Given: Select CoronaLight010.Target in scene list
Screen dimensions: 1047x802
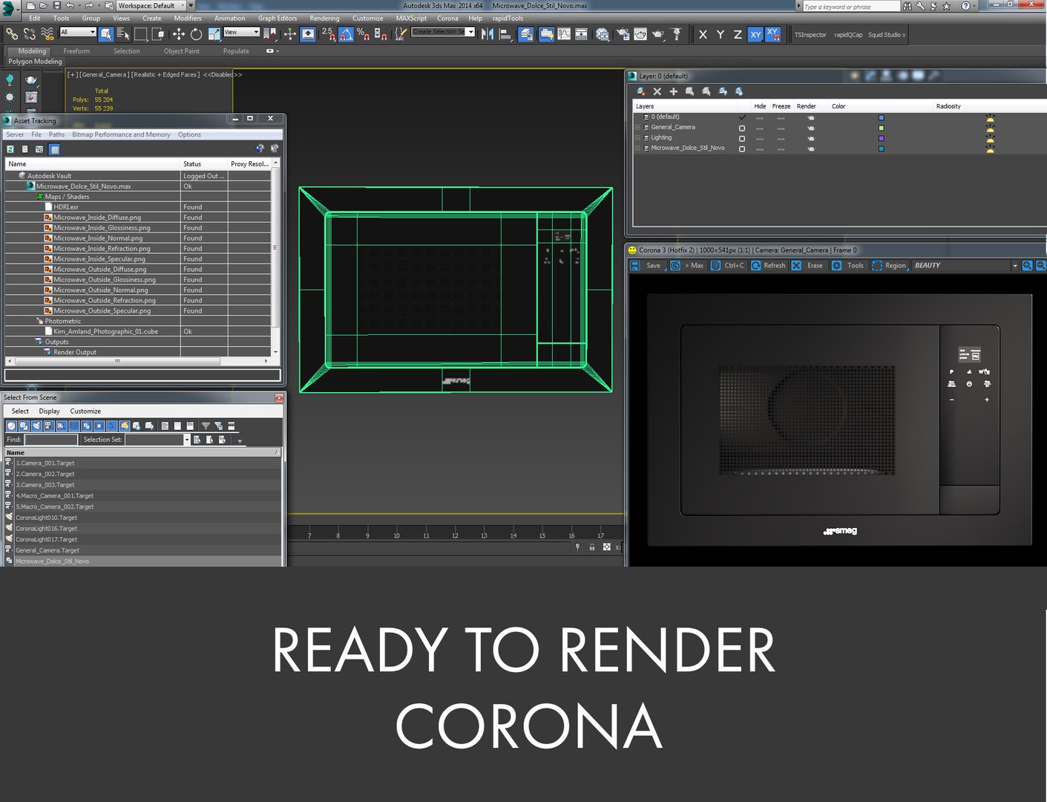Looking at the screenshot, I should click(142, 518).
